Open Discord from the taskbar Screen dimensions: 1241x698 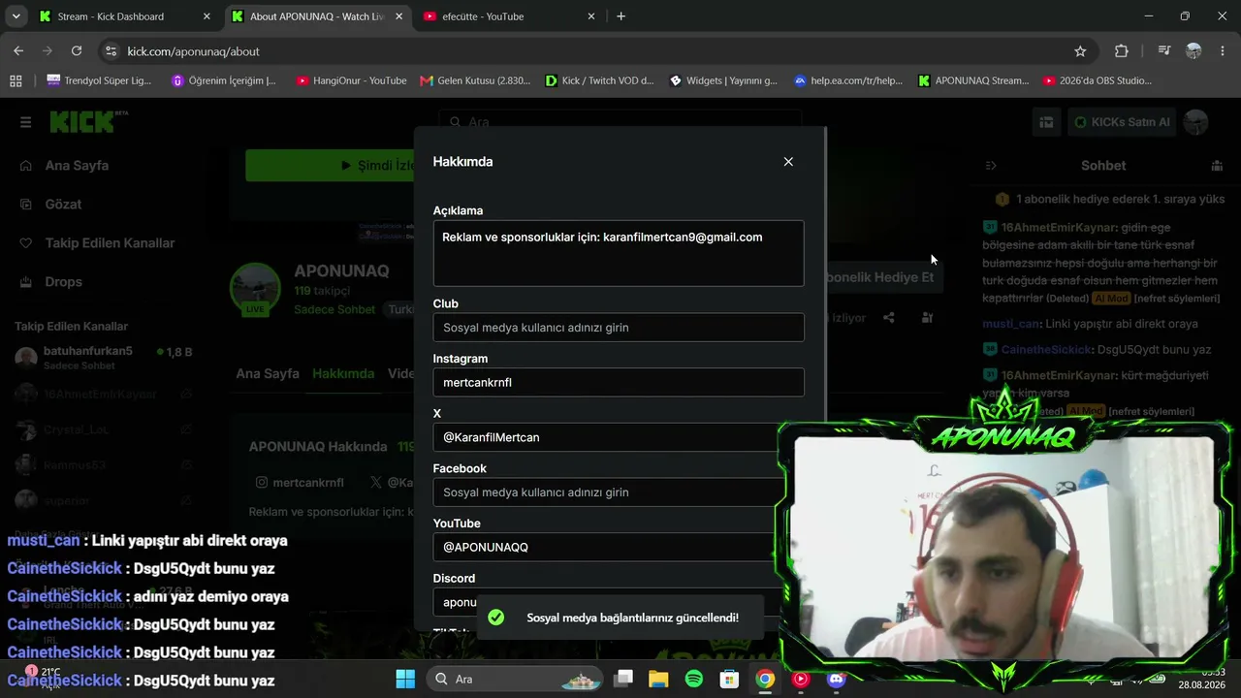(836, 679)
